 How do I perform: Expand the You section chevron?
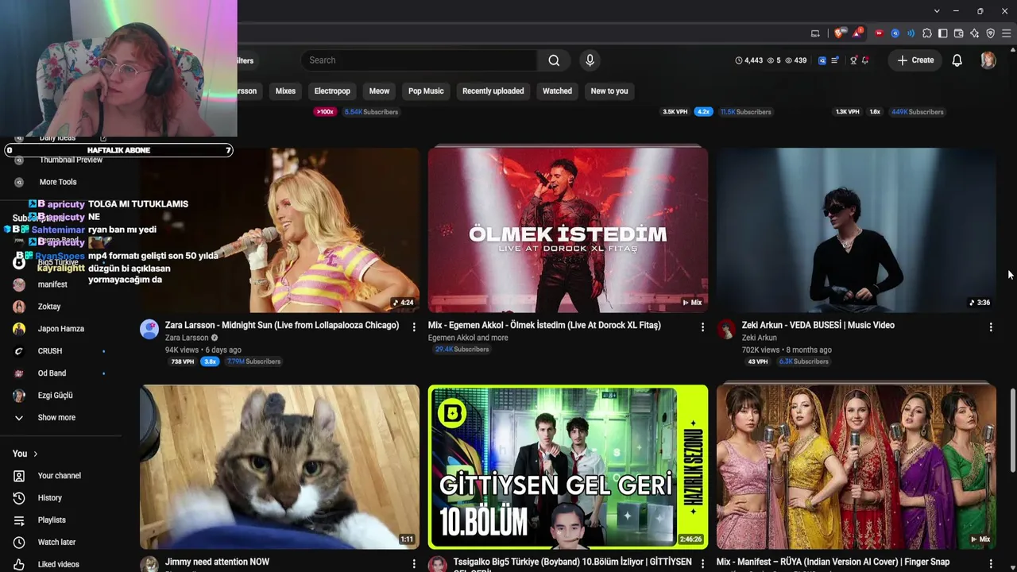[35, 454]
